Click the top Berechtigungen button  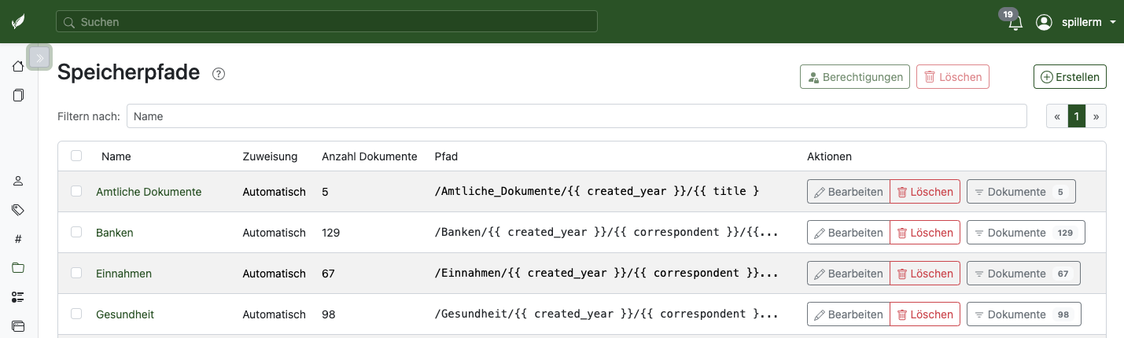(x=855, y=77)
